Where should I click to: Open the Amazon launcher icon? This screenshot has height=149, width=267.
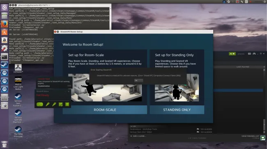pyautogui.click(x=5, y=40)
